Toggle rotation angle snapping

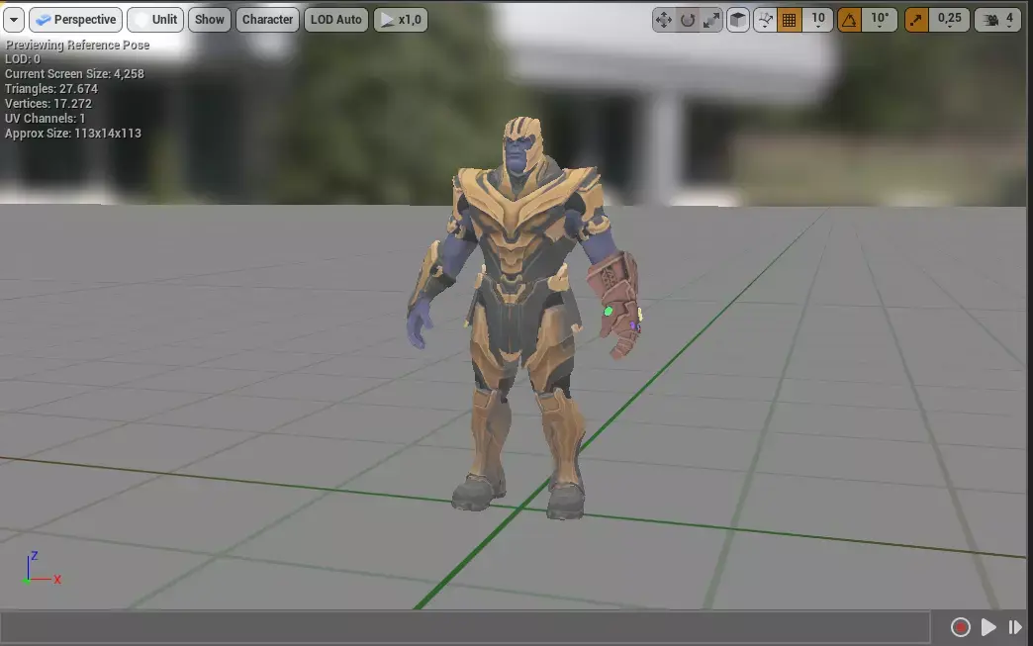pos(849,20)
